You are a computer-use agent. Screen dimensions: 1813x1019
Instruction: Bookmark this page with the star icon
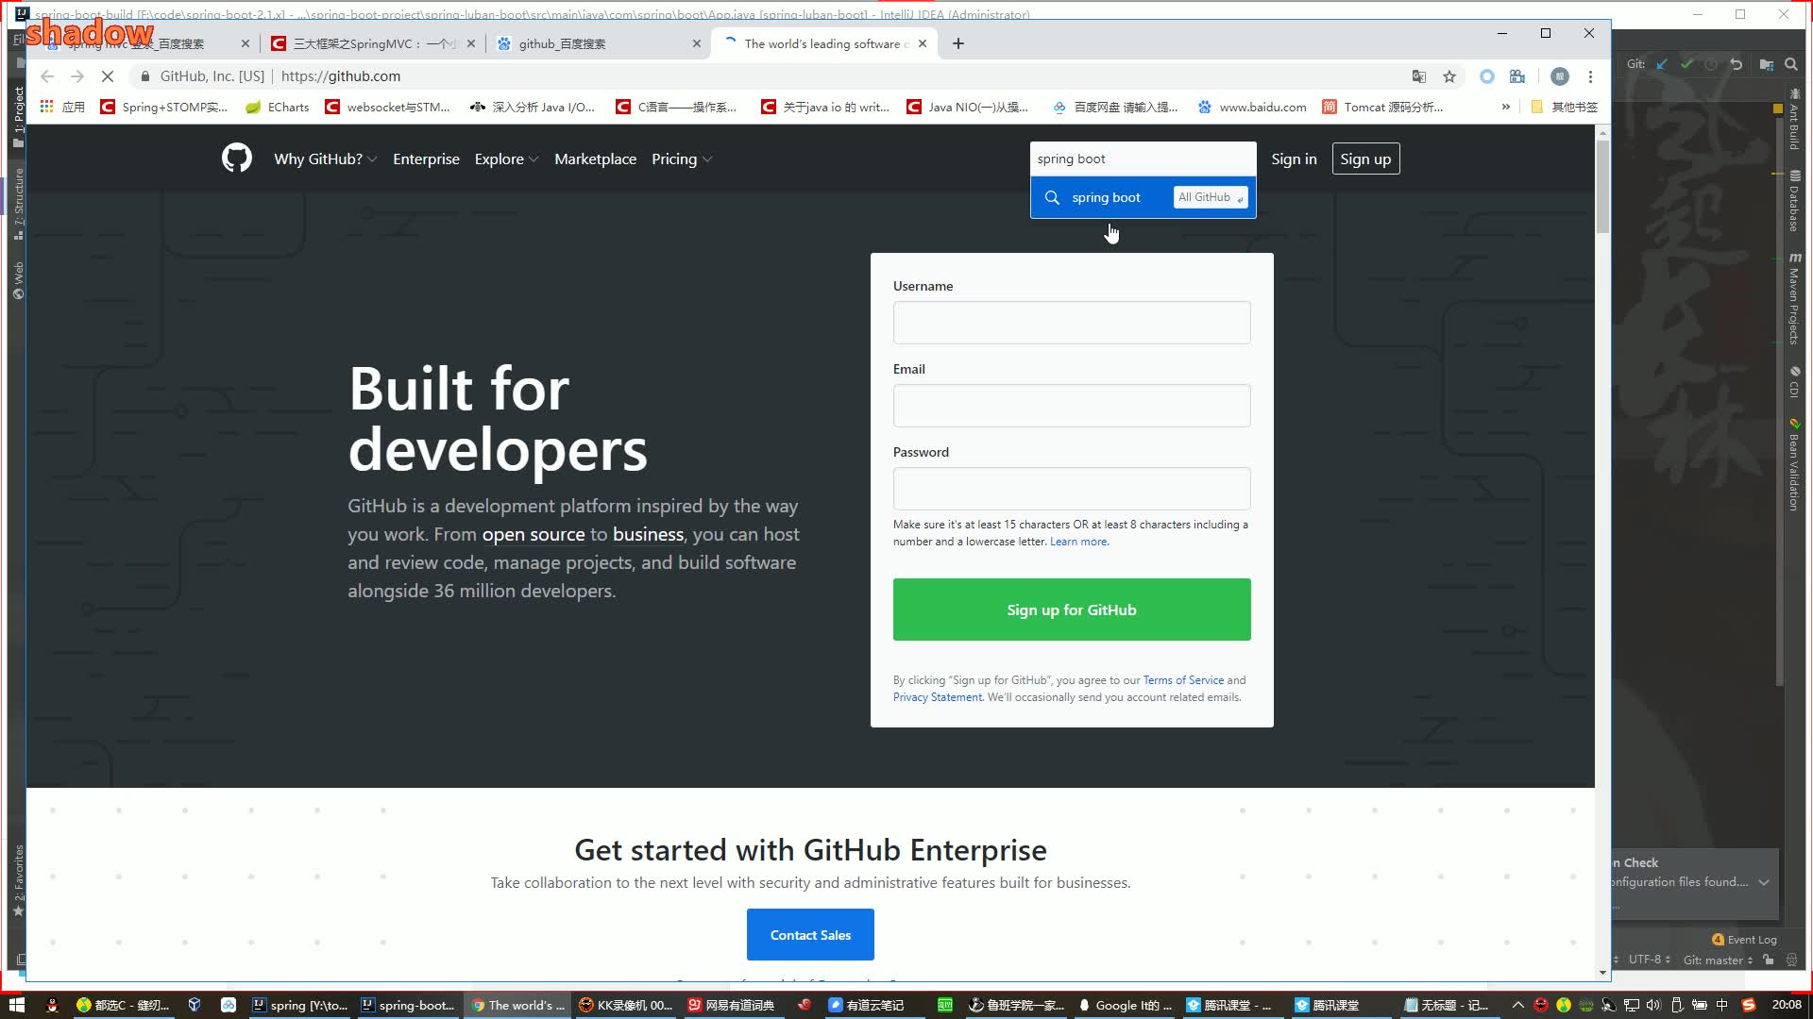pos(1449,76)
